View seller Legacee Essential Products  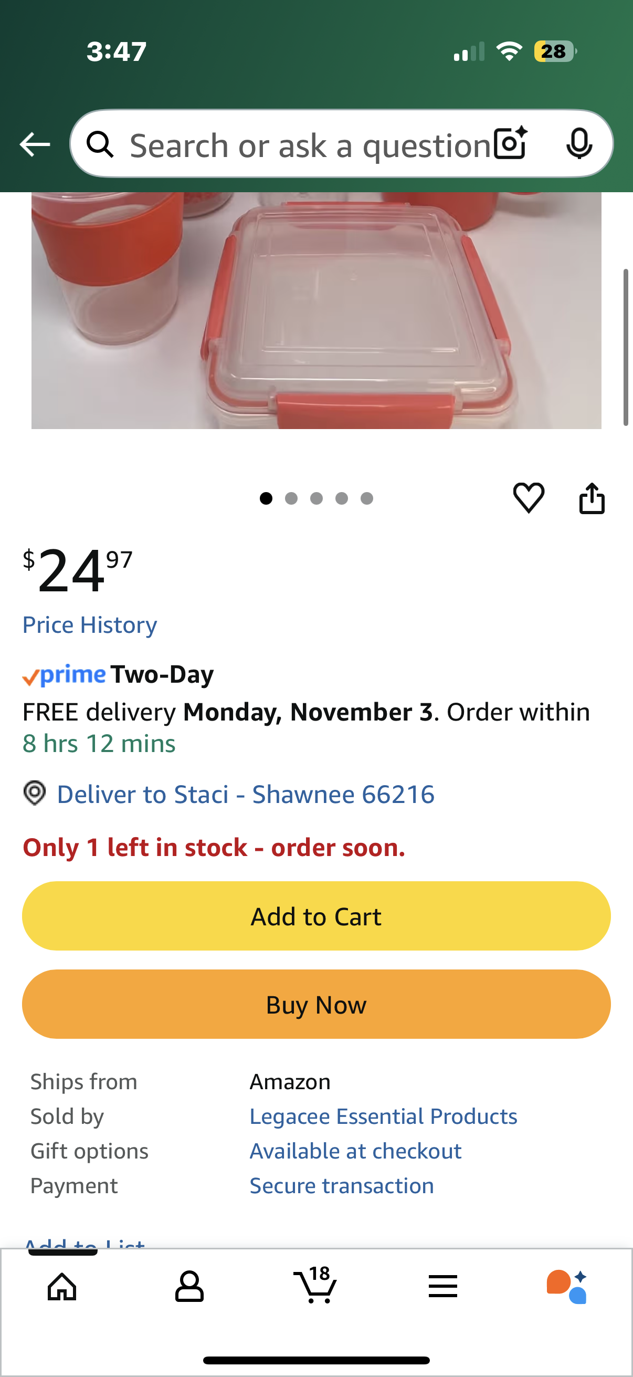click(384, 1116)
